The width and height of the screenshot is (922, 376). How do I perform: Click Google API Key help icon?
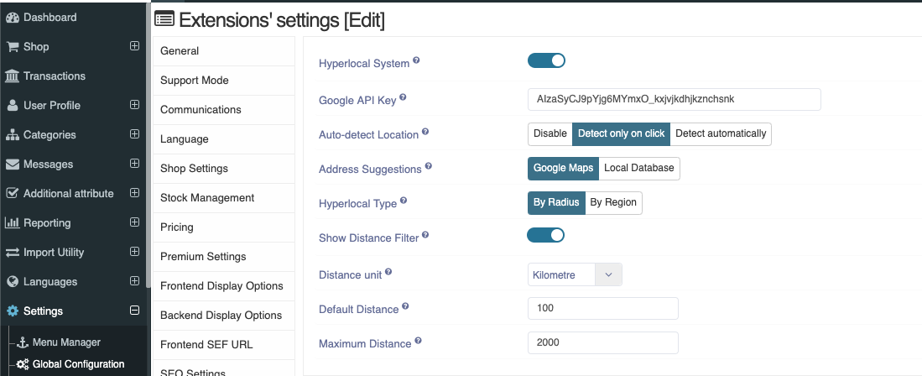pyautogui.click(x=403, y=97)
